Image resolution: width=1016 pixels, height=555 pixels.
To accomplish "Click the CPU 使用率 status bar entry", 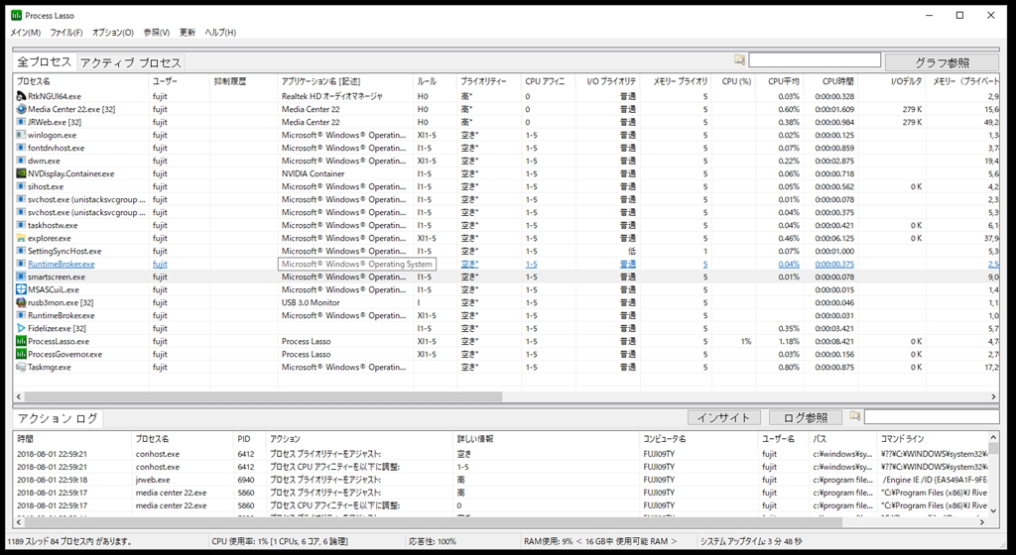I will [279, 541].
